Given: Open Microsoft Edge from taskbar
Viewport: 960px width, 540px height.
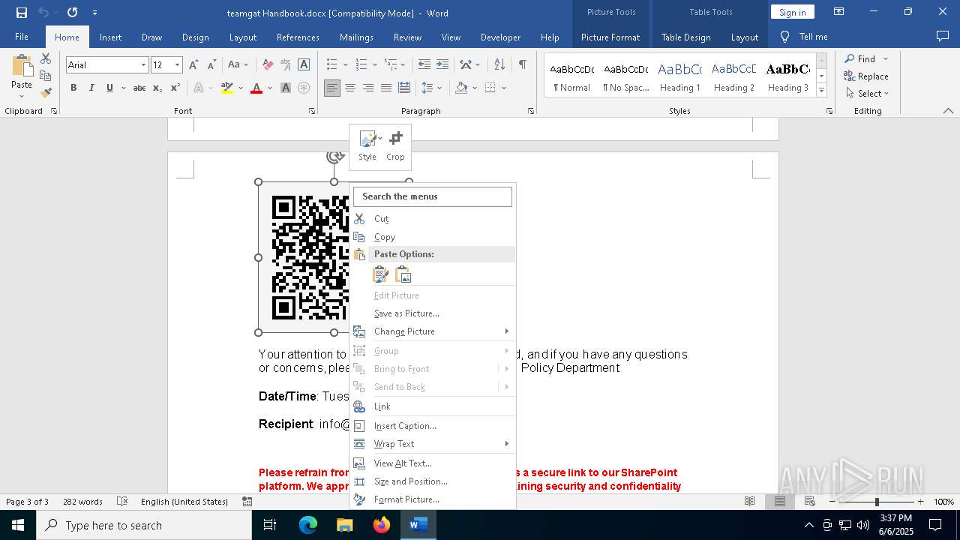Looking at the screenshot, I should (x=308, y=525).
